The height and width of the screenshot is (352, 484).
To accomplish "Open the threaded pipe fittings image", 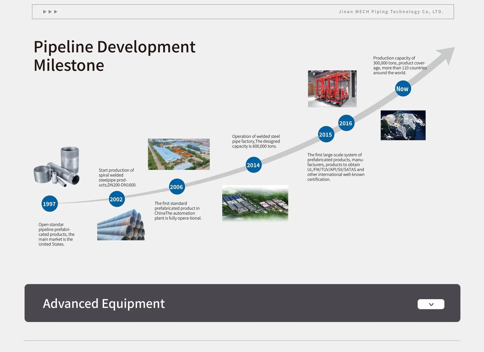I will pyautogui.click(x=57, y=166).
